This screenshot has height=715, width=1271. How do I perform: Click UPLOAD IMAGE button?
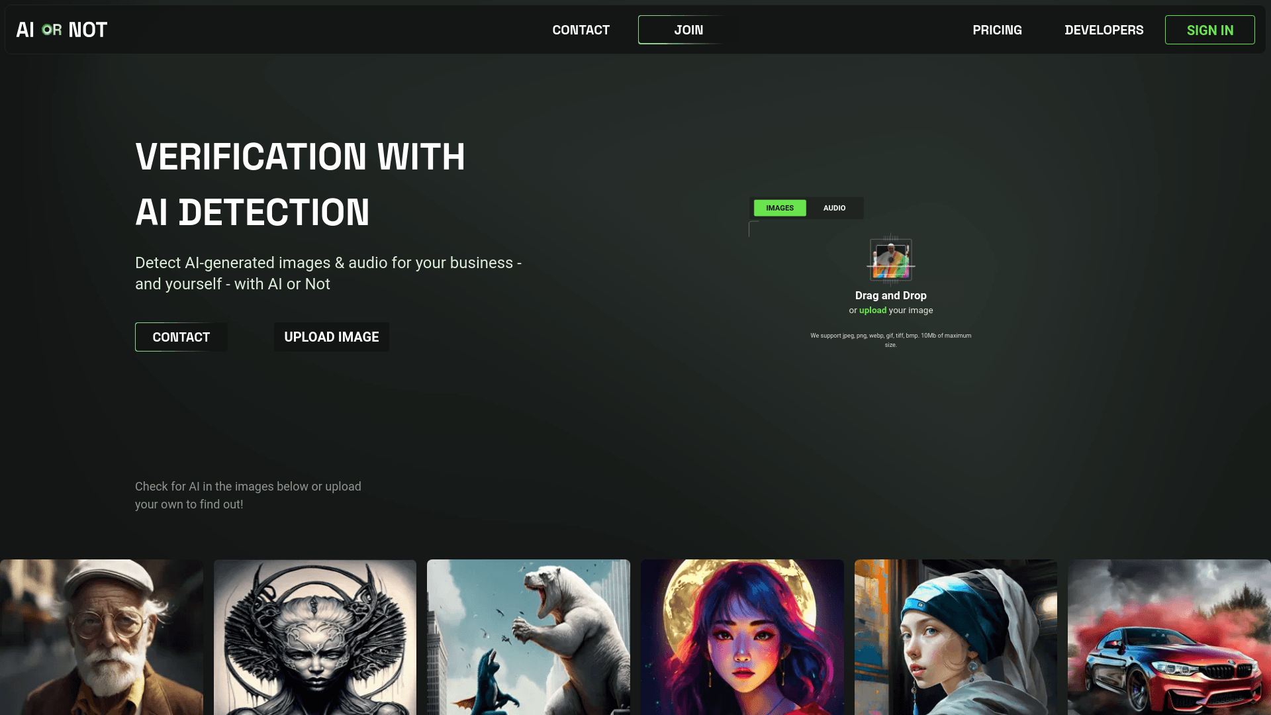[x=332, y=337]
